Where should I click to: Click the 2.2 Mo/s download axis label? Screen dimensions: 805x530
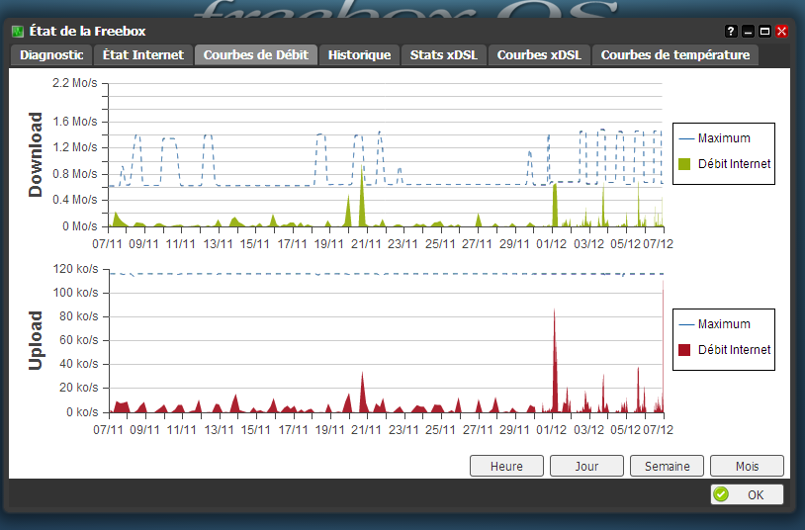pos(74,83)
